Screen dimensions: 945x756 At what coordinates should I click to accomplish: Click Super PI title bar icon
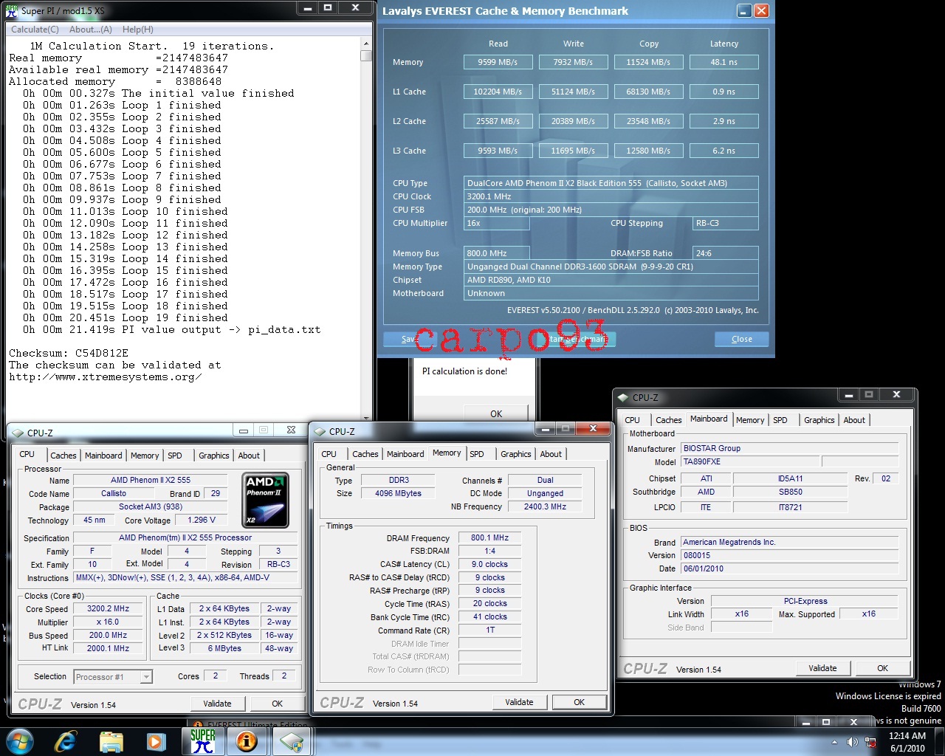point(11,11)
